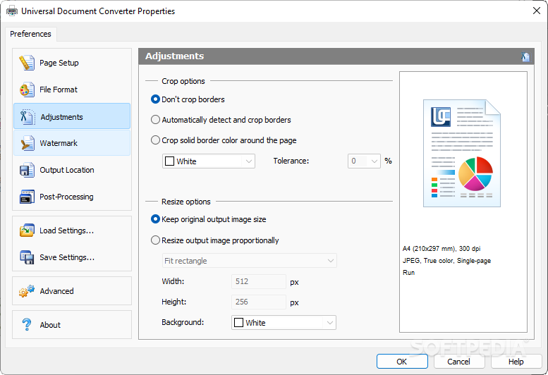Click the File Format palette icon

pos(27,90)
